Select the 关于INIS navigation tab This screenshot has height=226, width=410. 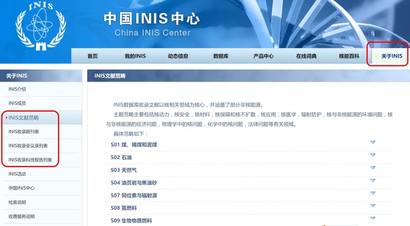pos(392,56)
